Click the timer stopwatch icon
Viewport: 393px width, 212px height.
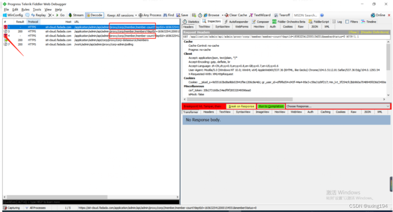[x=200, y=15]
